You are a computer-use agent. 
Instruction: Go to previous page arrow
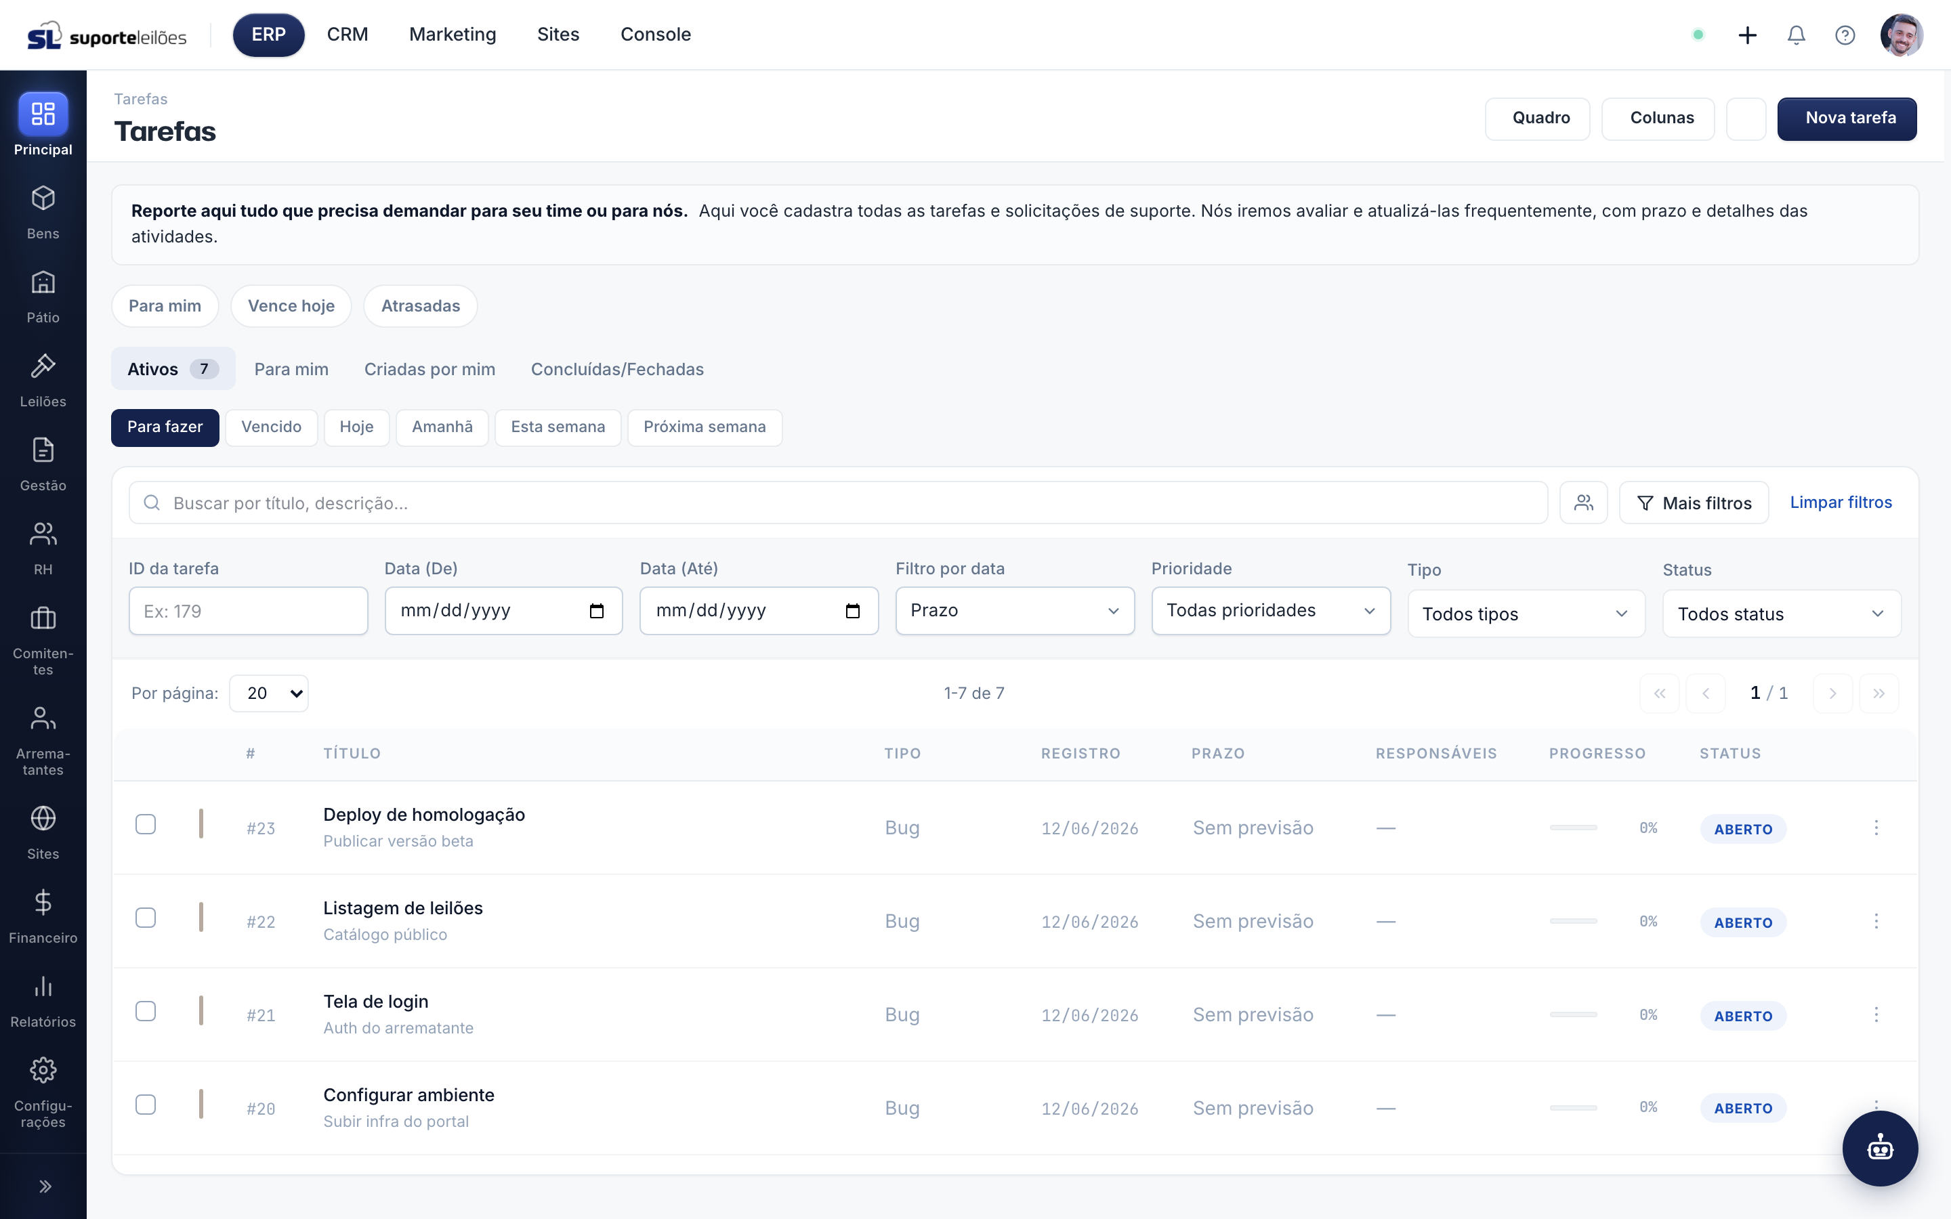click(x=1706, y=693)
